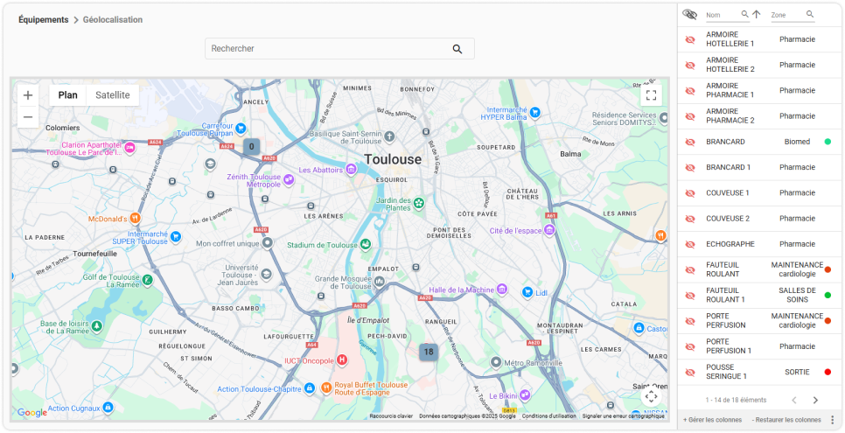The image size is (845, 433).
Task: Toggle visibility of ECHOGRAPHE
Action: coord(690,244)
